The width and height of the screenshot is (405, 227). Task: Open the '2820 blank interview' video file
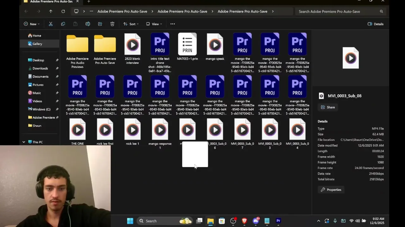click(132, 49)
